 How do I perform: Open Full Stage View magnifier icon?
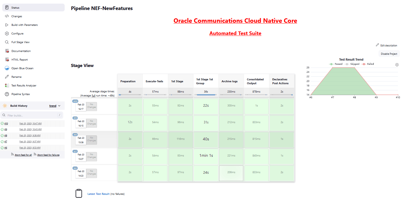7,42
